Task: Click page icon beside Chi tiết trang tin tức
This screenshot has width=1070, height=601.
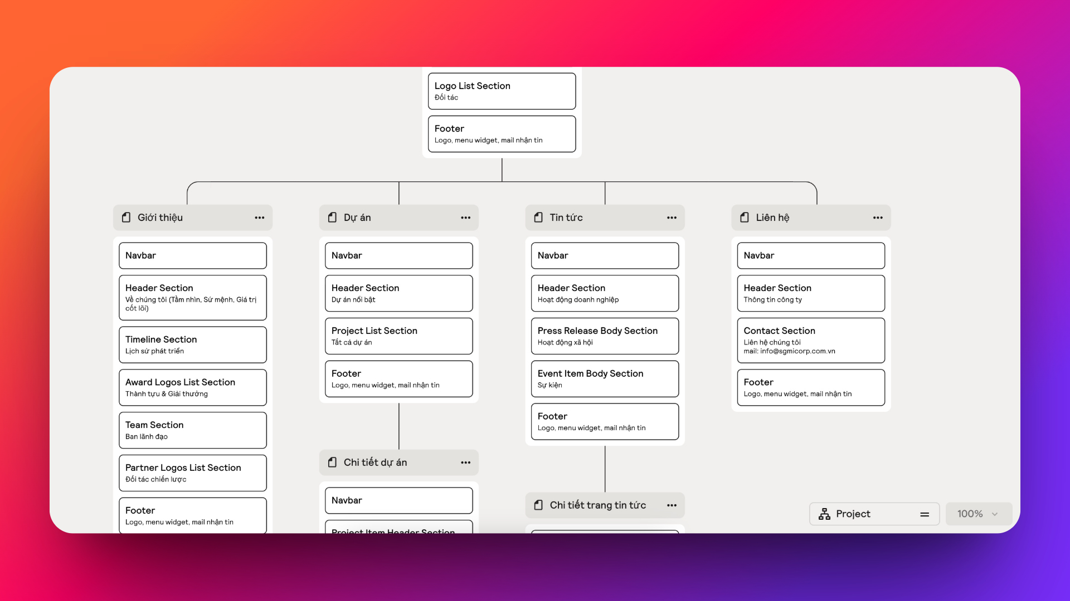Action: 538,505
